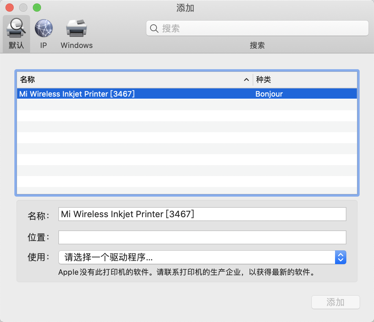
Task: Click the green zoom window button
Action: coord(37,8)
